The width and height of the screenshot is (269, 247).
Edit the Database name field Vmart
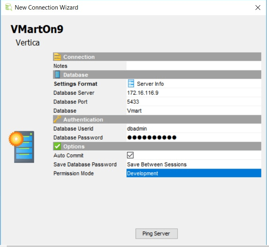(x=194, y=111)
